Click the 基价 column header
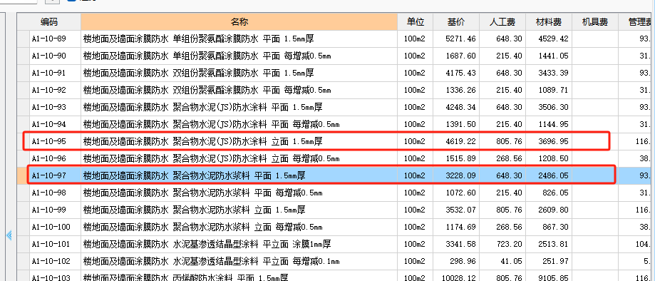Screen dimensions: 655x281 pyautogui.click(x=456, y=22)
